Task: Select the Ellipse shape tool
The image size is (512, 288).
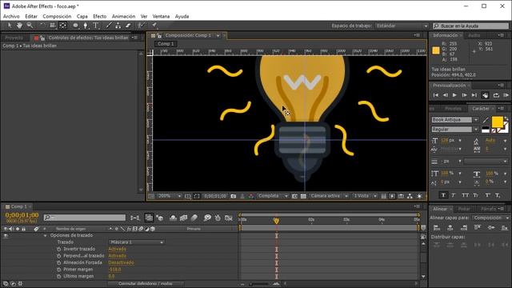Action: point(75,26)
